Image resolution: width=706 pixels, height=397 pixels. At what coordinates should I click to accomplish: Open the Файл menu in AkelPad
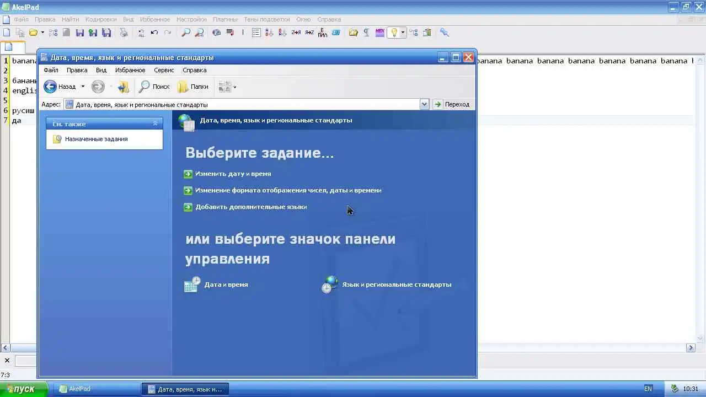point(21,19)
